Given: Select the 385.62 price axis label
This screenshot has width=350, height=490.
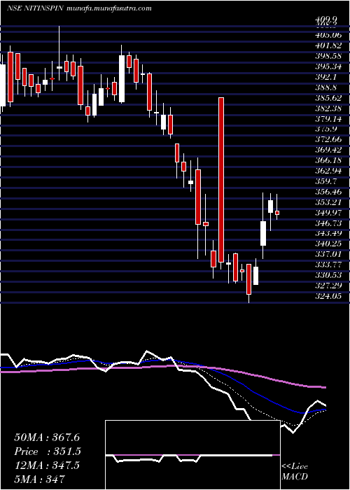Looking at the screenshot, I should click(328, 98).
